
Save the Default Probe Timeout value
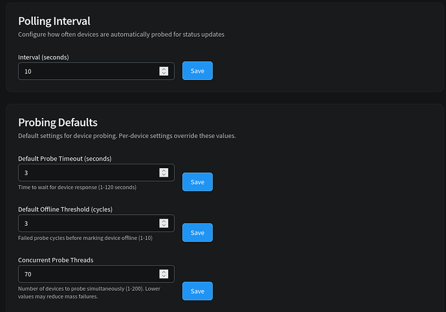197,182
